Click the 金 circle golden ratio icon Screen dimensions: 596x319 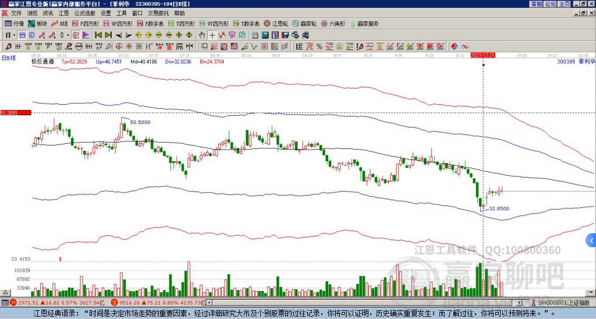[x=339, y=47]
